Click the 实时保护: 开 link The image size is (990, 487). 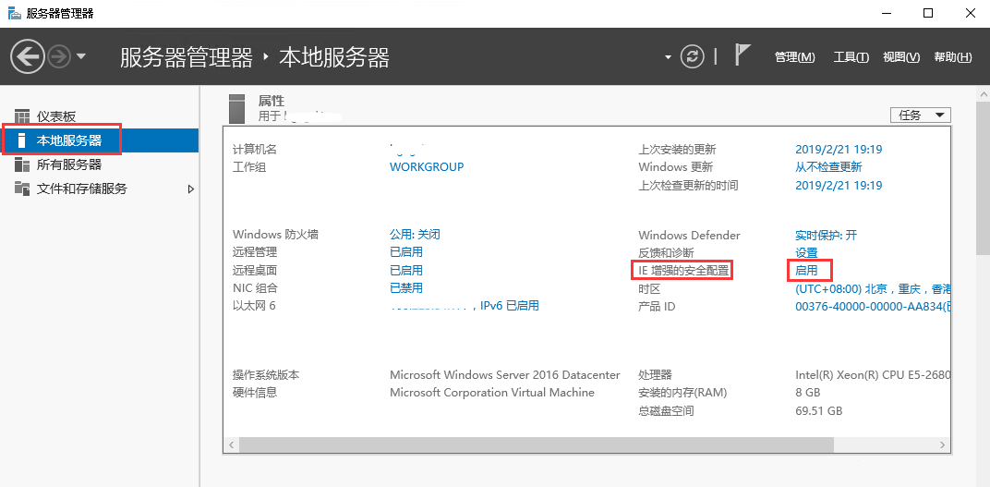tap(826, 235)
